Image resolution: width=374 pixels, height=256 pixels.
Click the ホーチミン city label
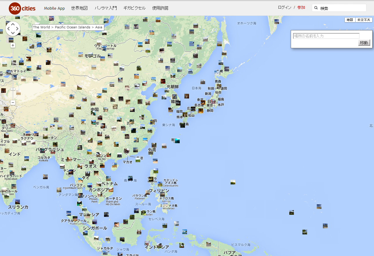click(x=114, y=198)
